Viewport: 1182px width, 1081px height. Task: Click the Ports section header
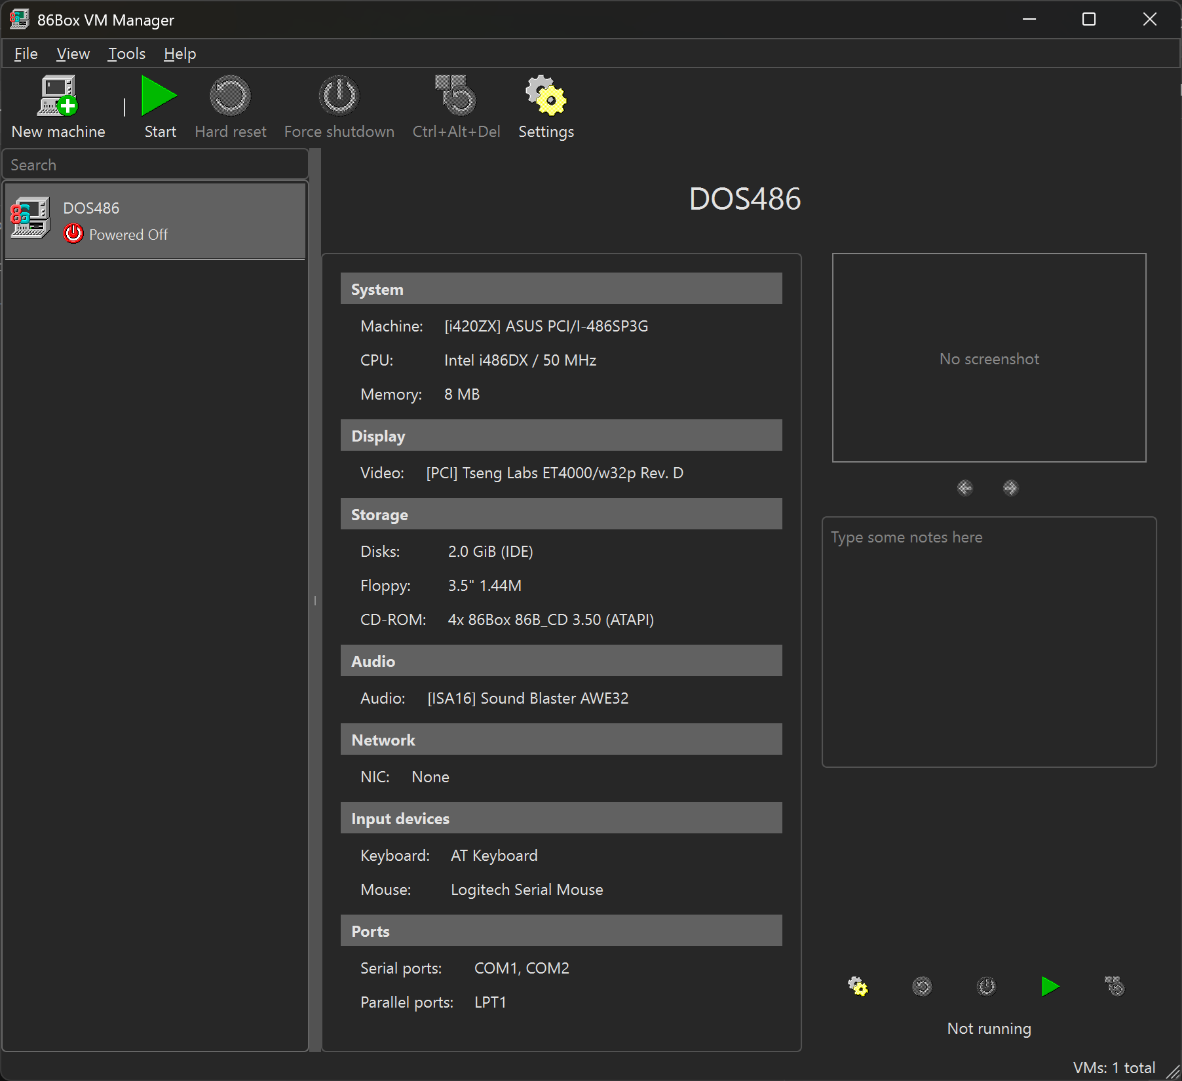pos(561,931)
